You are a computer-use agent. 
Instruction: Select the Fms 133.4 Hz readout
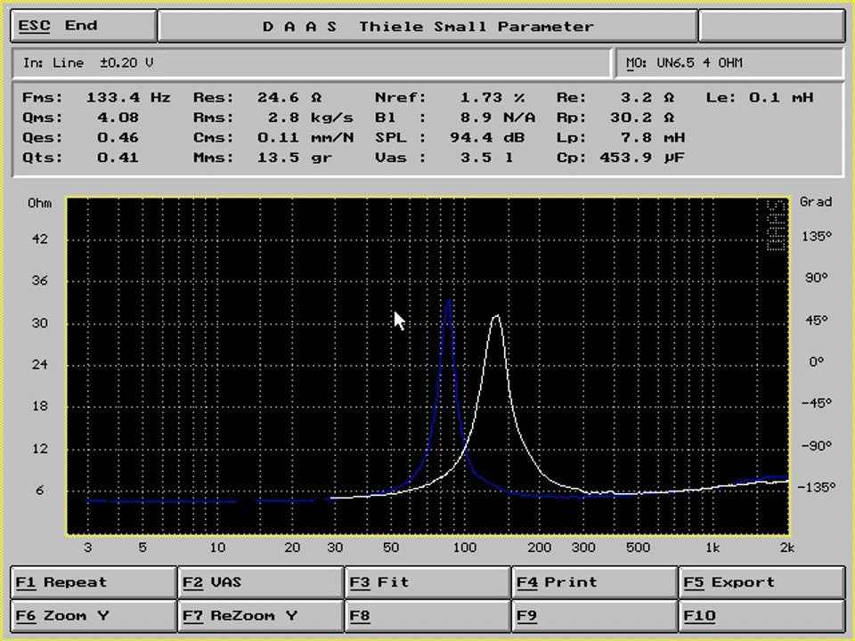click(98, 97)
